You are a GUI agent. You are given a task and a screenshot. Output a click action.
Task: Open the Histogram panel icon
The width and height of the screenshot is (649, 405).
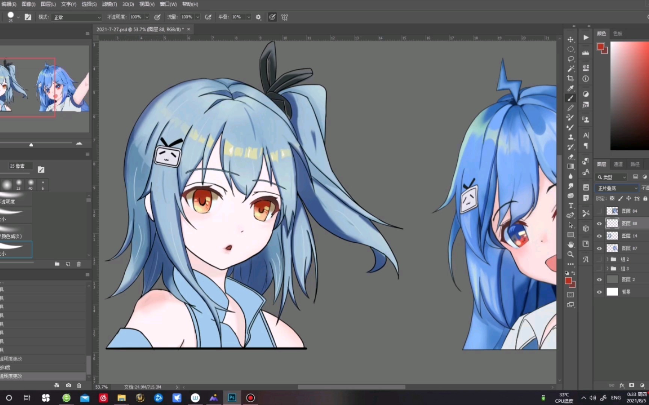[x=586, y=52]
